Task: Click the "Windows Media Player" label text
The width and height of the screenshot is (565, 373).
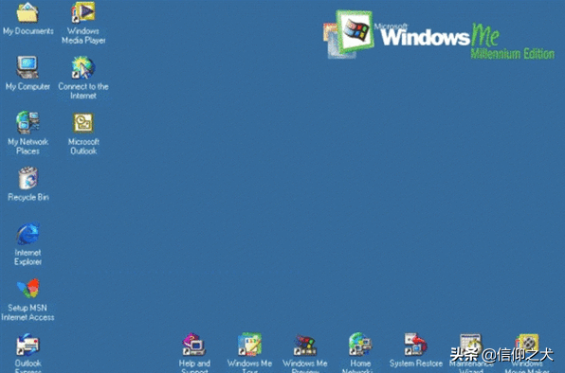Action: point(83,36)
